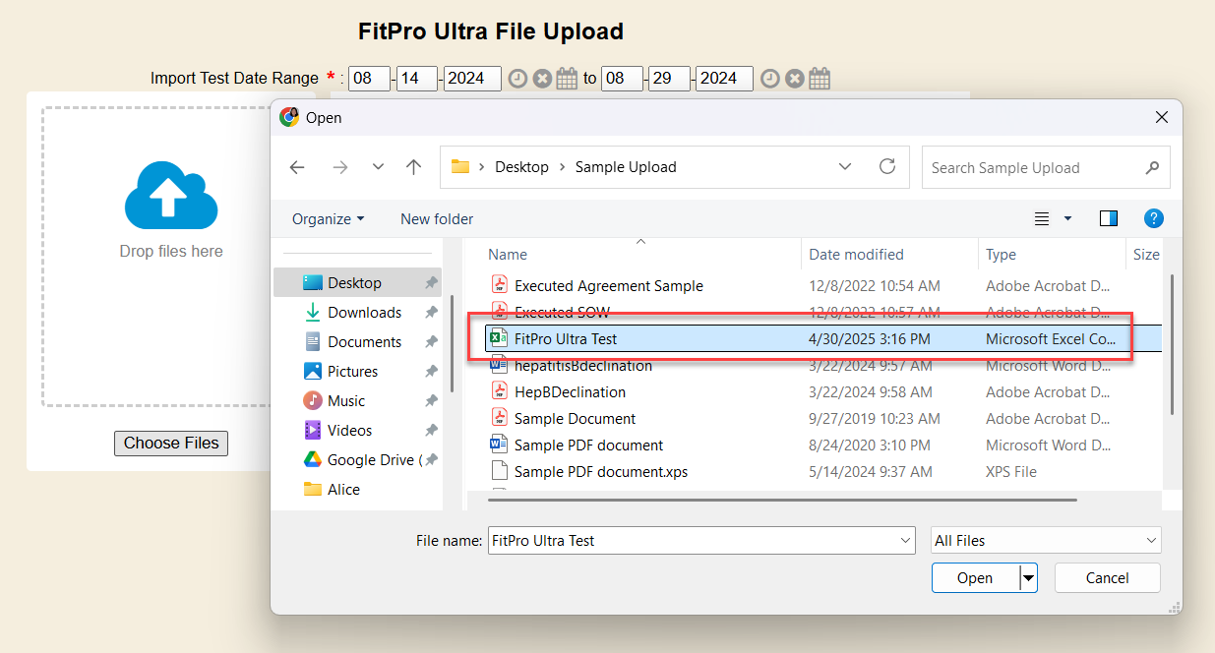Refresh the Sample Upload folder listing
The image size is (1215, 653).
pyautogui.click(x=887, y=167)
